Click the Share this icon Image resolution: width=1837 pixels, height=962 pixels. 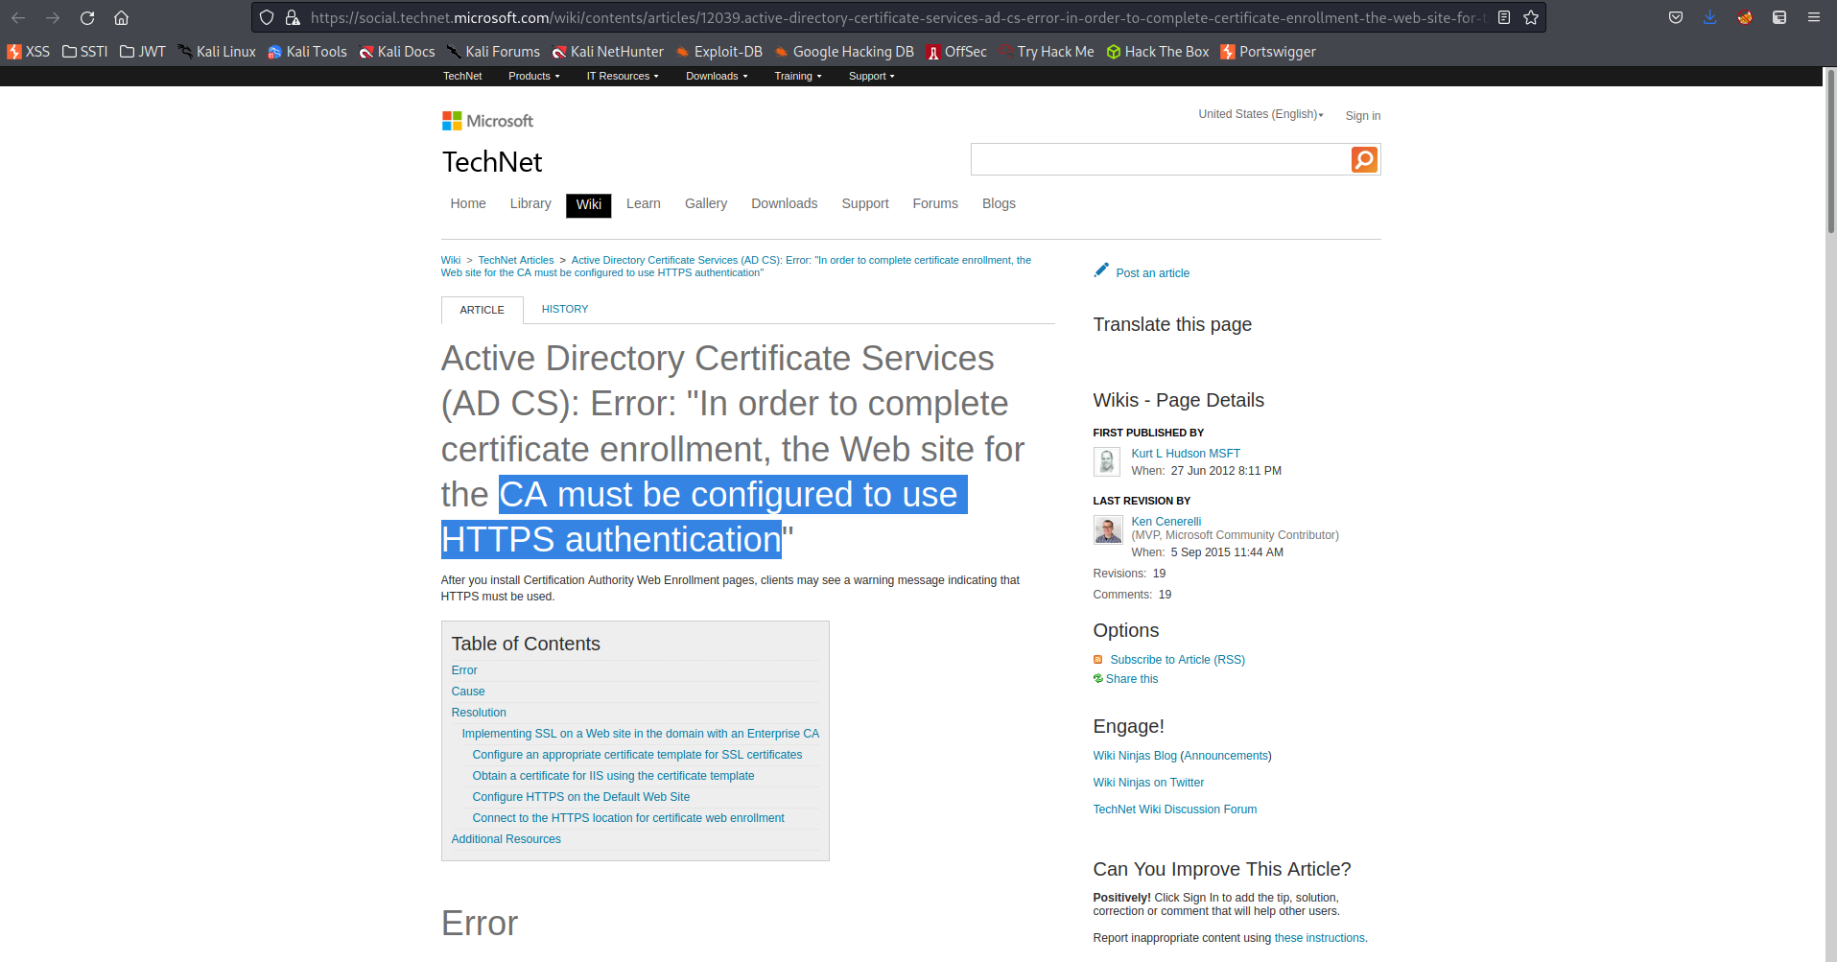point(1098,679)
